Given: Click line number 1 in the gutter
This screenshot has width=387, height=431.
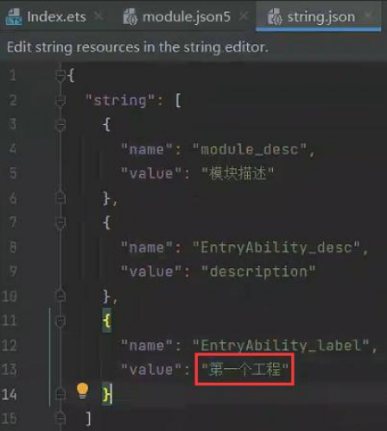Looking at the screenshot, I should pos(13,76).
